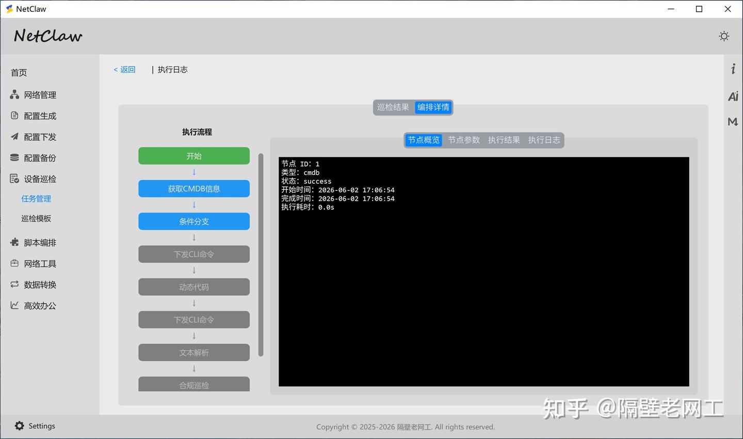Click the 脚本编排 puzzle icon
Image resolution: width=743 pixels, height=439 pixels.
pyautogui.click(x=14, y=242)
